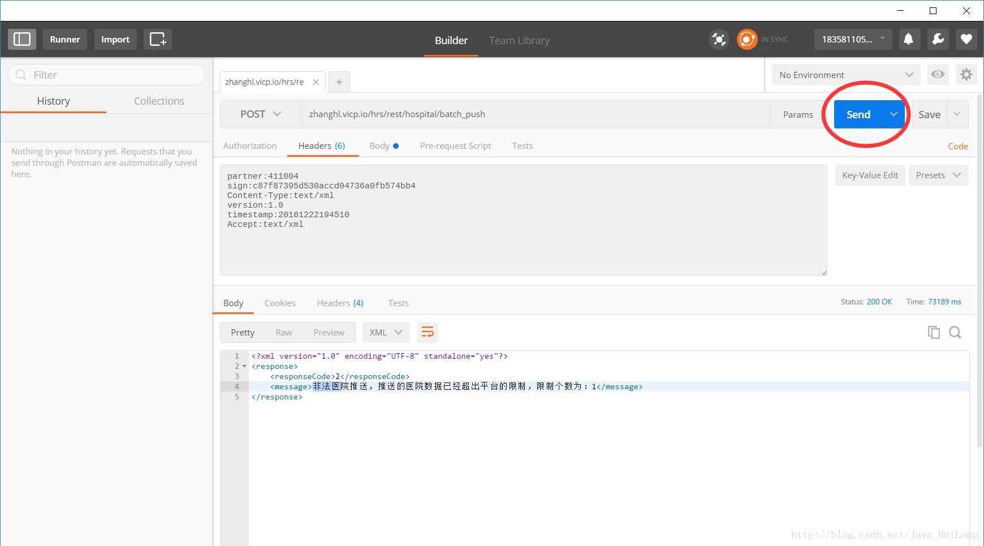The width and height of the screenshot is (984, 546).
Task: Click the responseCode line in response
Action: pos(340,376)
